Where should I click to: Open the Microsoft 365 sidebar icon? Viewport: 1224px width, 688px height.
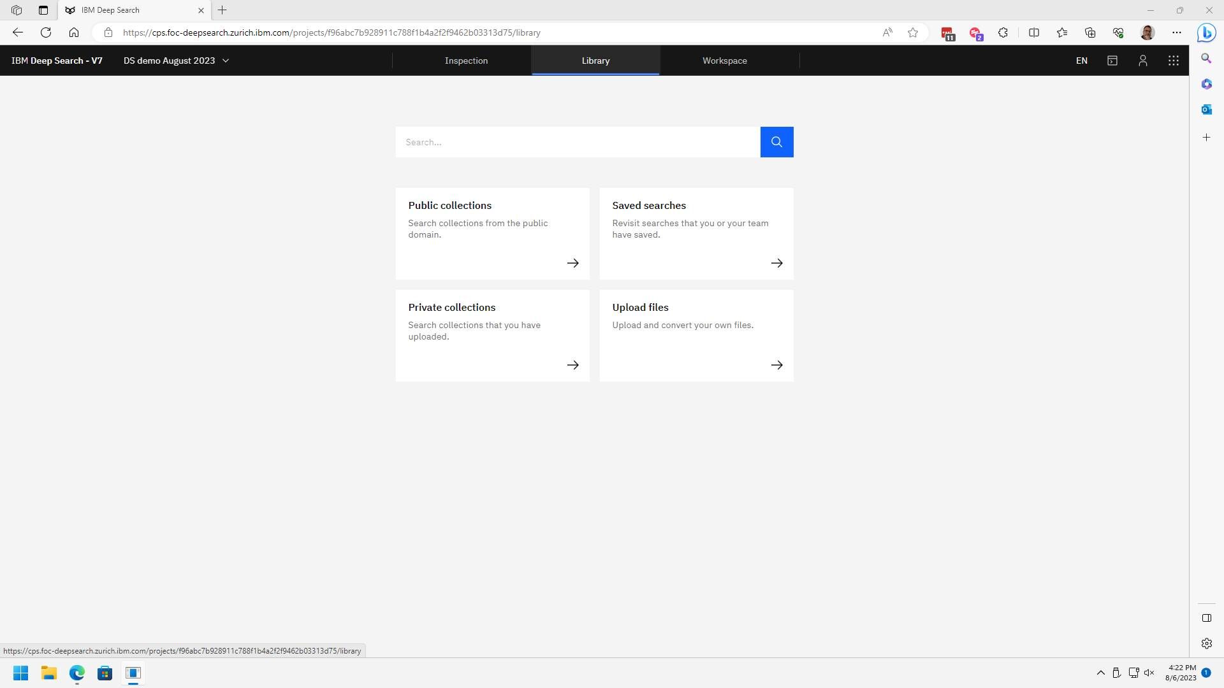click(x=1206, y=84)
